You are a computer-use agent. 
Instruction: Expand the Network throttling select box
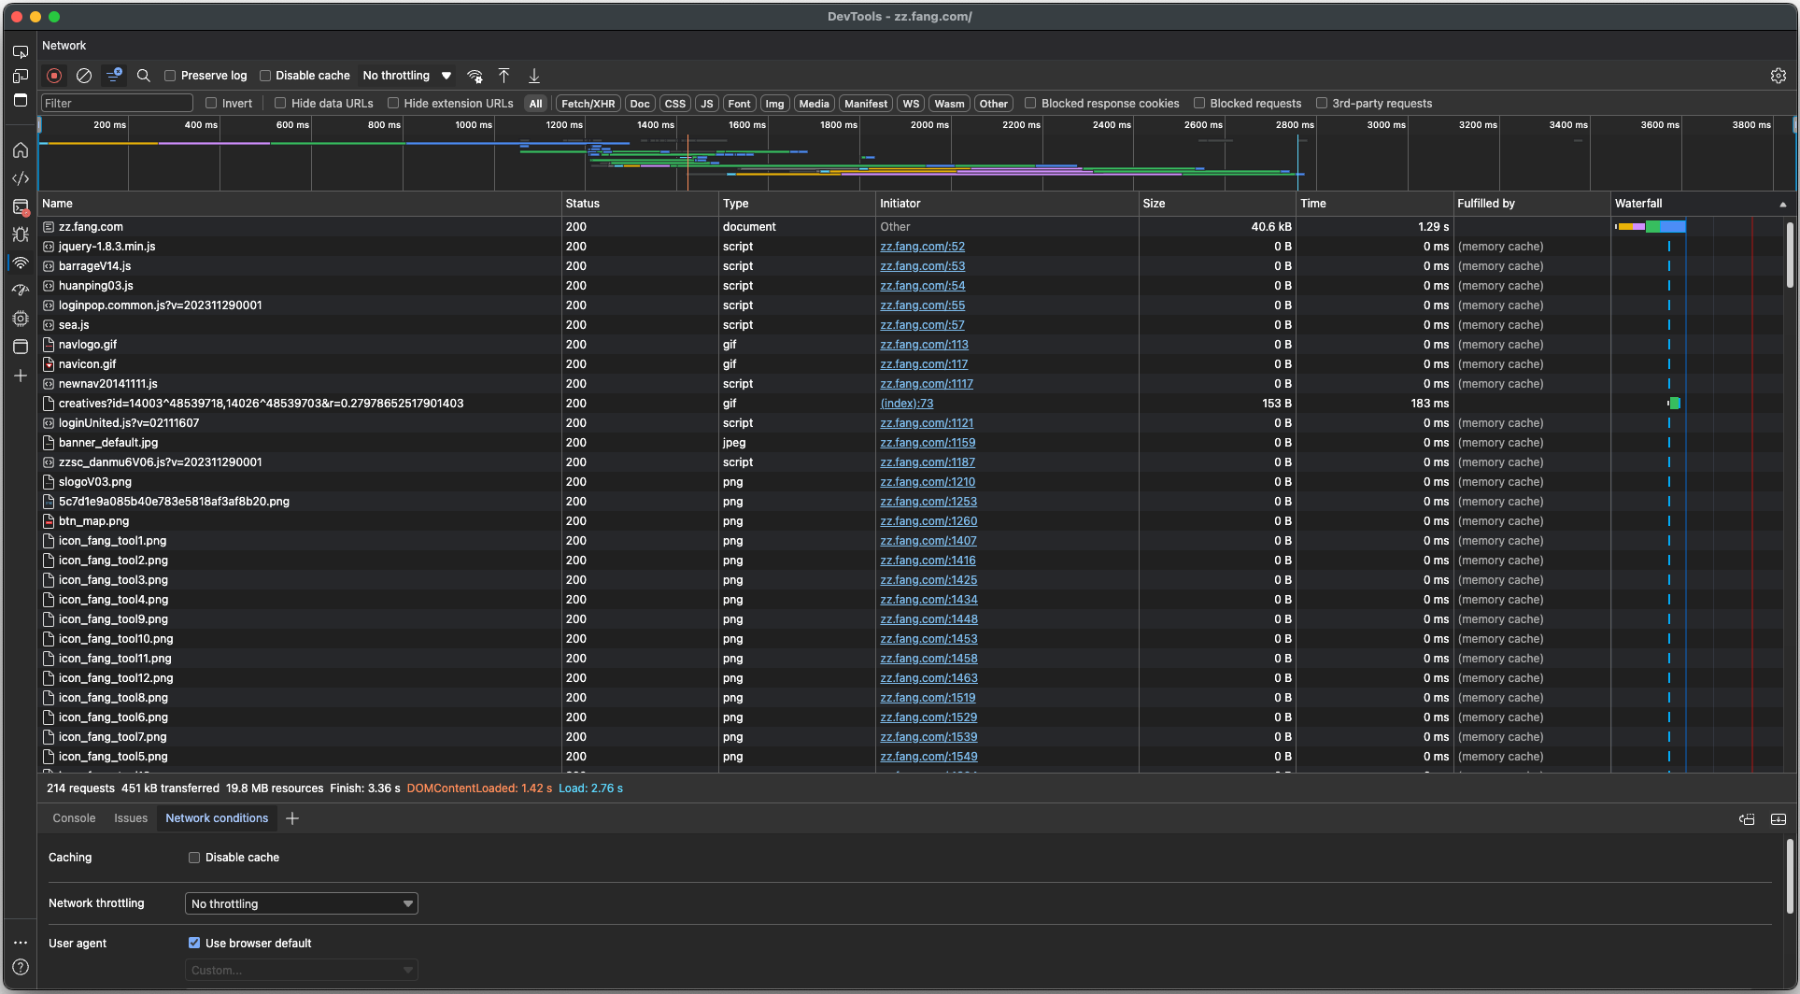tap(301, 904)
